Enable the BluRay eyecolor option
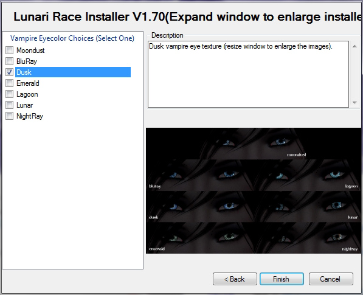 point(10,61)
